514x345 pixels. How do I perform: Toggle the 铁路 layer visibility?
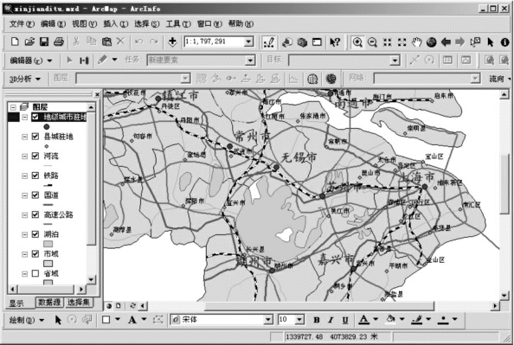[x=35, y=176]
